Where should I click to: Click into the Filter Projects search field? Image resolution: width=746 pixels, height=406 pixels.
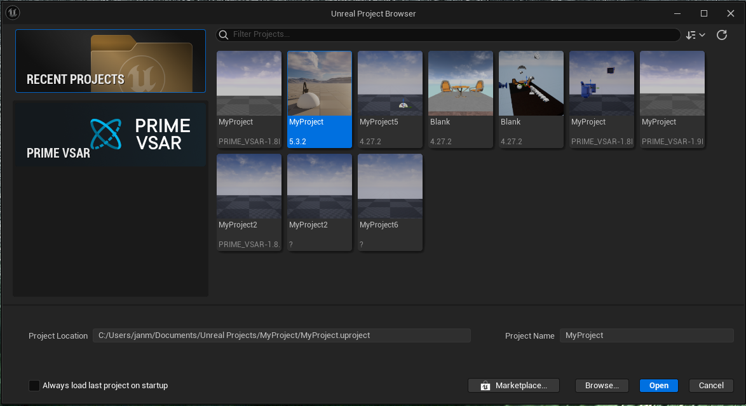[451, 34]
